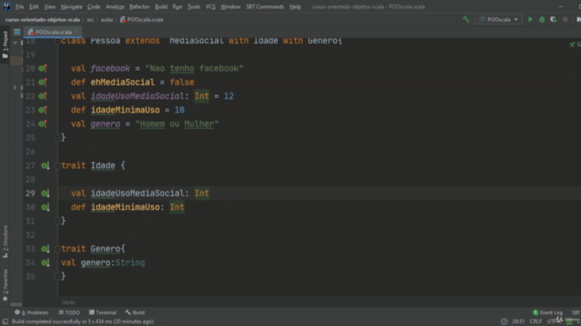
Task: Open the View menu
Action: (50, 6)
